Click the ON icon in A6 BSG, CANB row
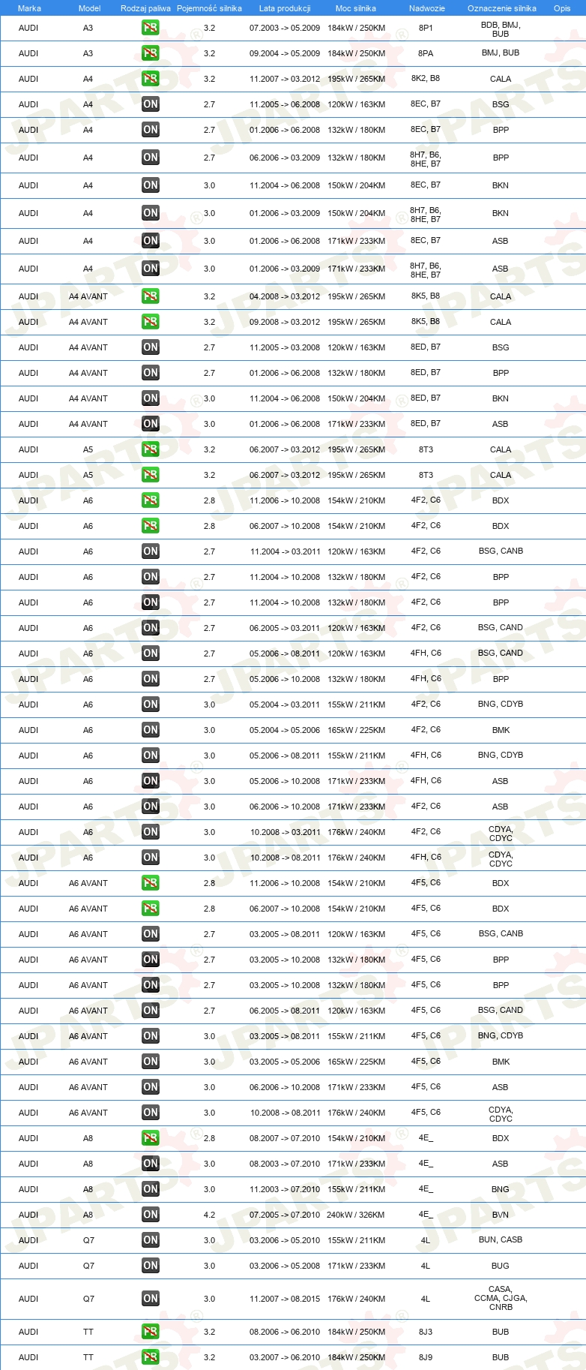This screenshot has width=586, height=1370. (x=151, y=551)
